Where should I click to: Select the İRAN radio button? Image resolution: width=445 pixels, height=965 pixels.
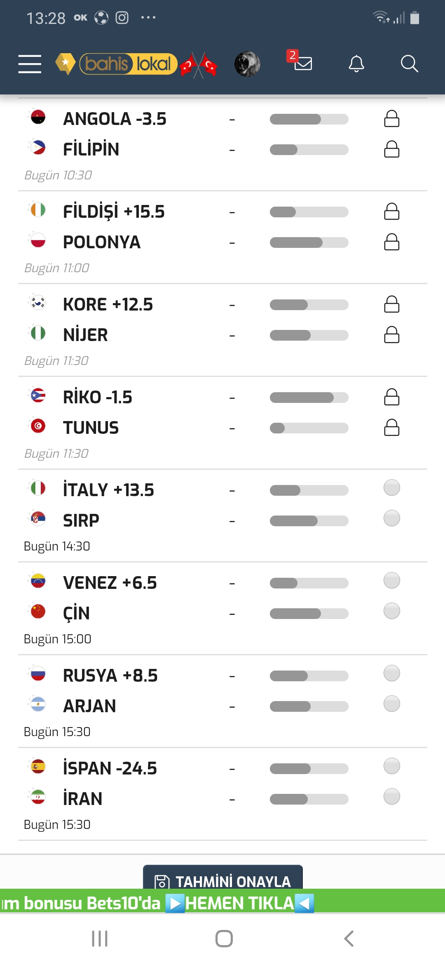pos(391,796)
